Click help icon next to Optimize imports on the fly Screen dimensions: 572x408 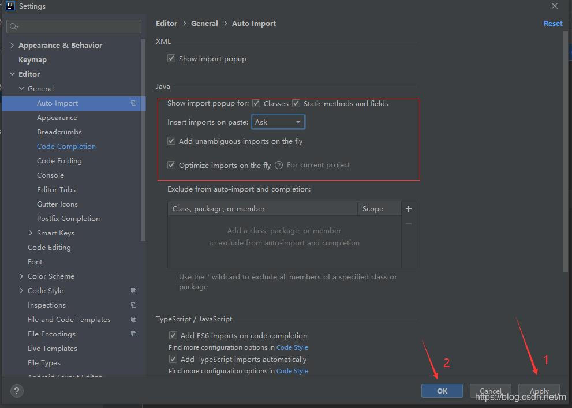pos(279,165)
